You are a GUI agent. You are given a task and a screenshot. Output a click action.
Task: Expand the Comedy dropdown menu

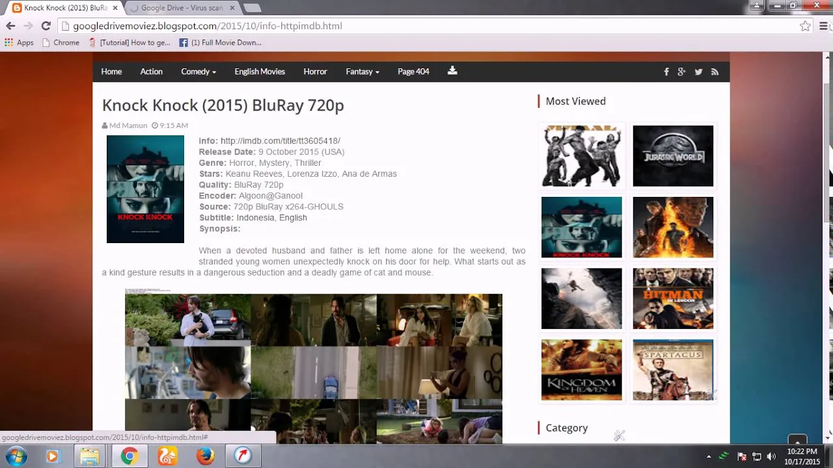[198, 71]
